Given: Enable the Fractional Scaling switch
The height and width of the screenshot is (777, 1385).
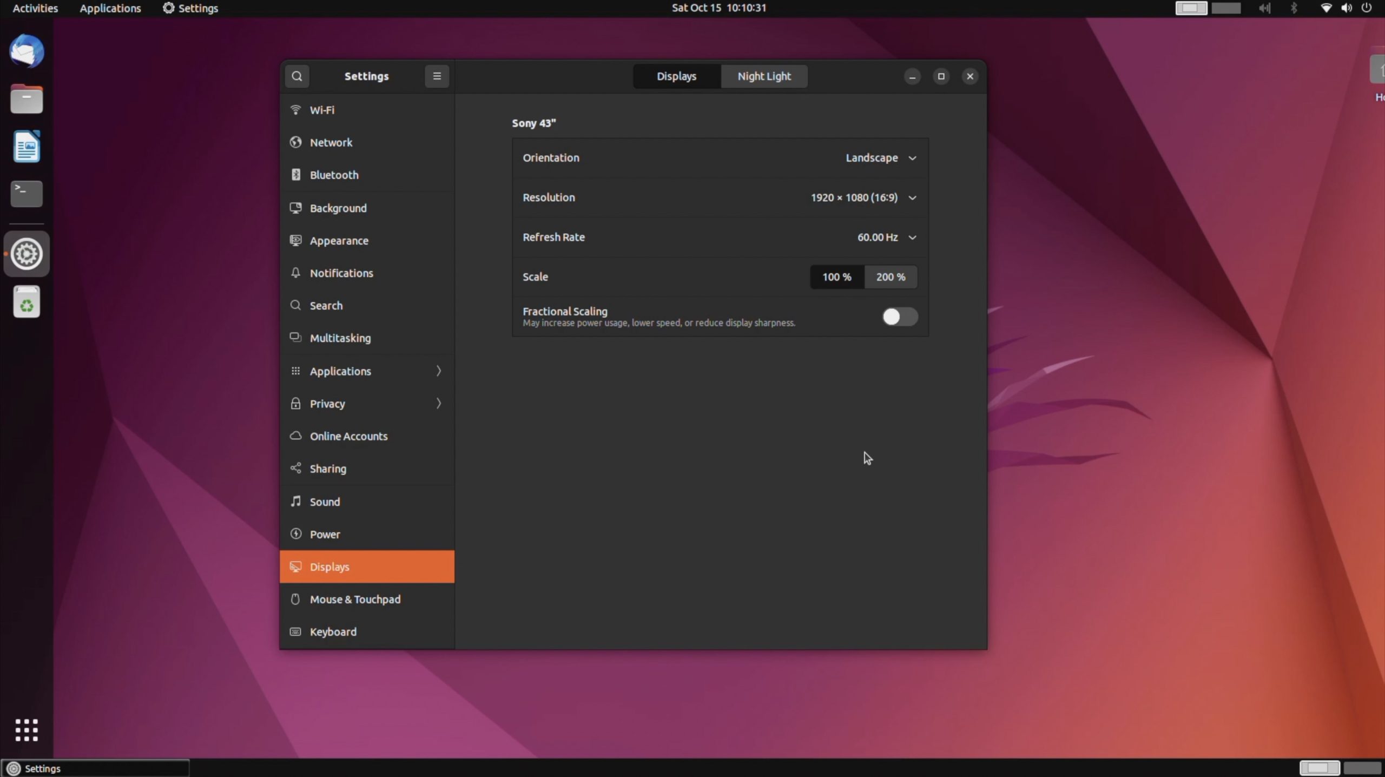Looking at the screenshot, I should tap(900, 317).
